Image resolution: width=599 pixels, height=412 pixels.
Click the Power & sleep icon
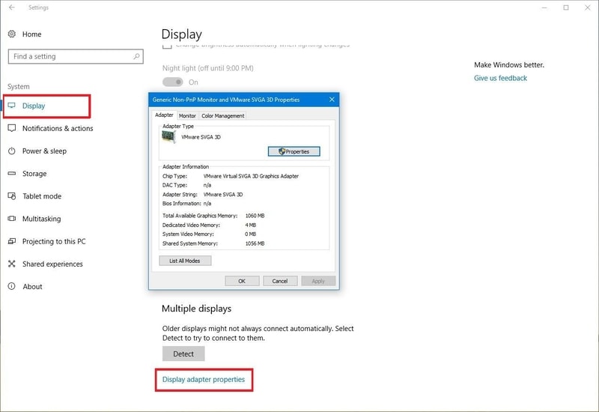pyautogui.click(x=12, y=151)
